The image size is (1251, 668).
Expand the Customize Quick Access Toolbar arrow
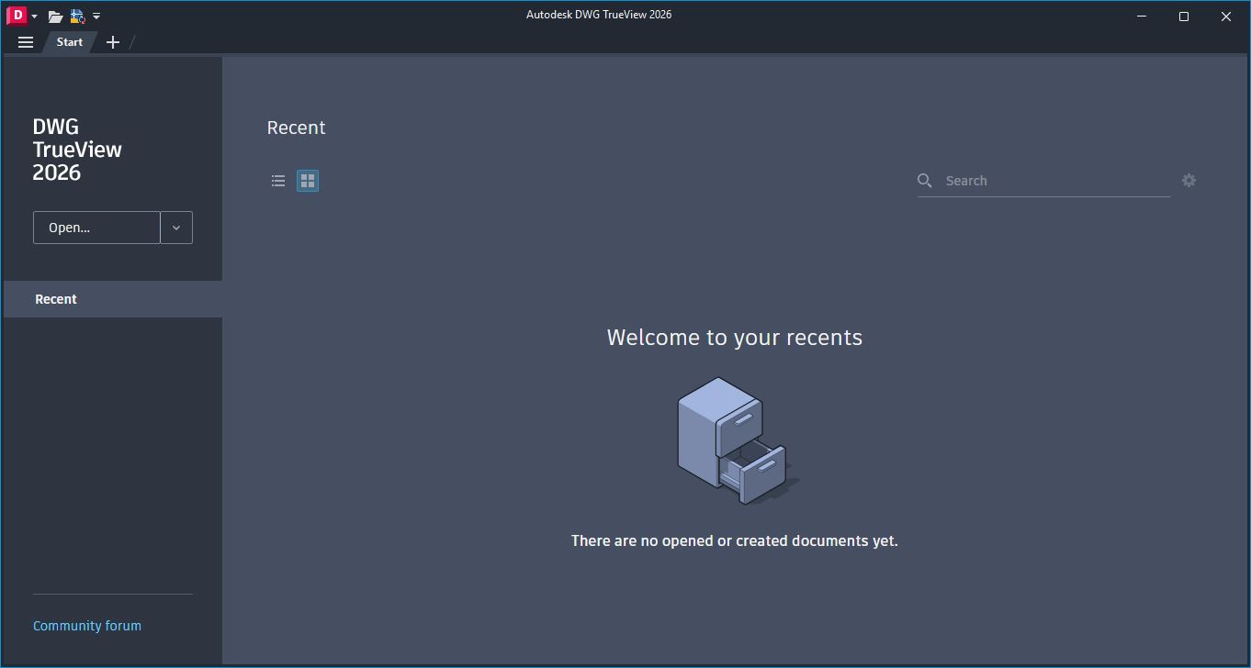[x=96, y=17]
